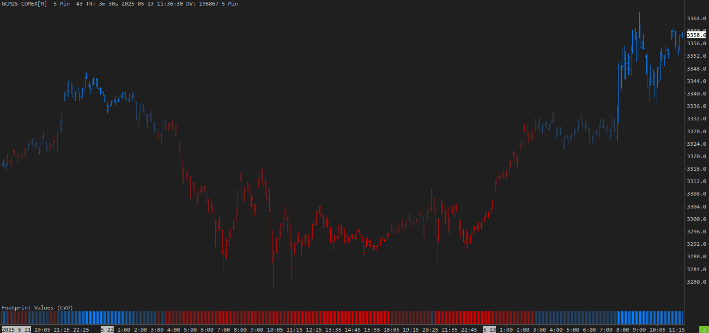This screenshot has height=333, width=709.
Task: Click the 12:25 time axis label
Action: pyautogui.click(x=314, y=330)
